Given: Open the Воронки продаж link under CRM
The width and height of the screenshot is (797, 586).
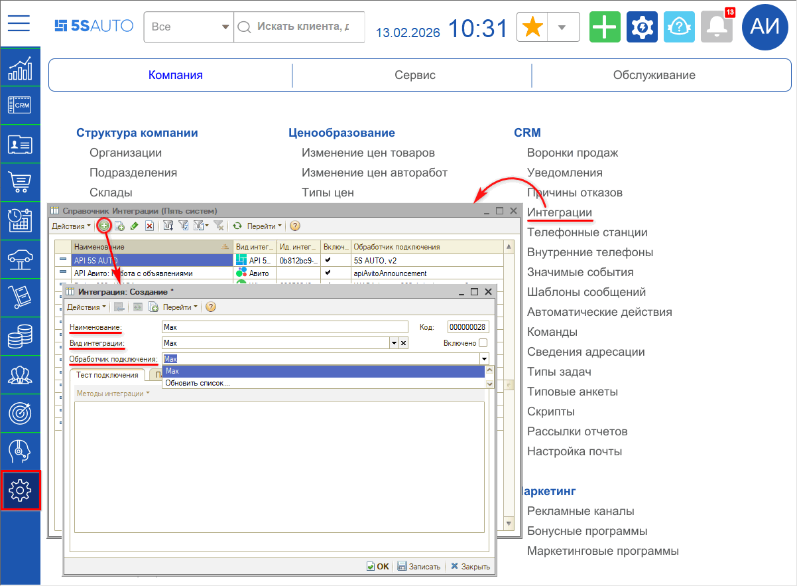Looking at the screenshot, I should [x=572, y=152].
